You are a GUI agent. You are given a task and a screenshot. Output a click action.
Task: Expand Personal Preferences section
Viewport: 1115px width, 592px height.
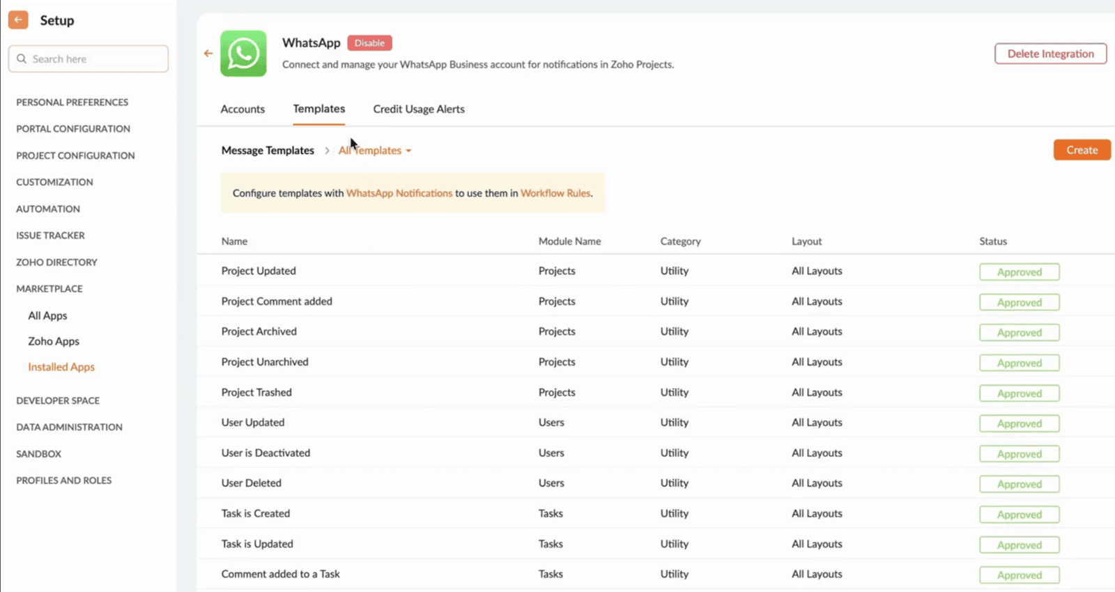tap(72, 102)
